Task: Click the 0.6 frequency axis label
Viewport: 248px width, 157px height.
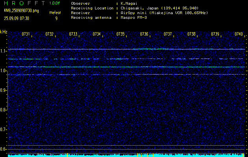Action: (x=3, y=149)
